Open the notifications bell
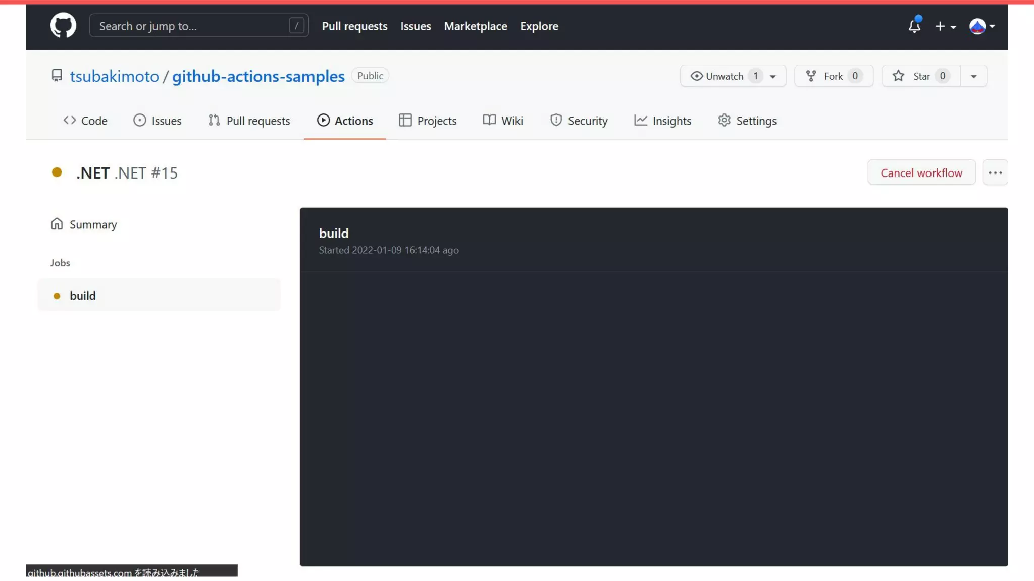The height and width of the screenshot is (581, 1034). [x=914, y=26]
